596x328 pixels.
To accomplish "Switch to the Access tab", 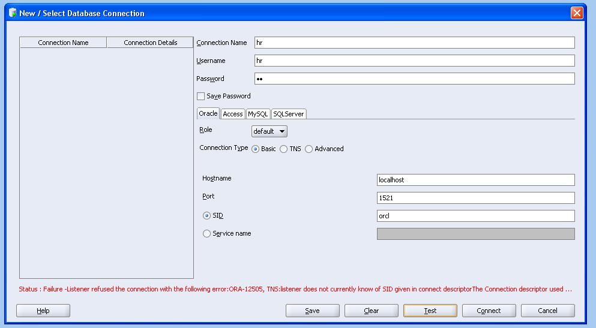I will pyautogui.click(x=233, y=114).
